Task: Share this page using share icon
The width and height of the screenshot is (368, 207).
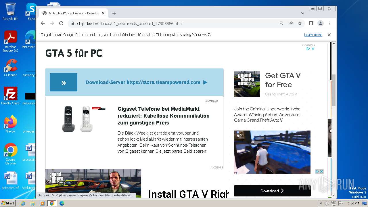Action: point(291,23)
